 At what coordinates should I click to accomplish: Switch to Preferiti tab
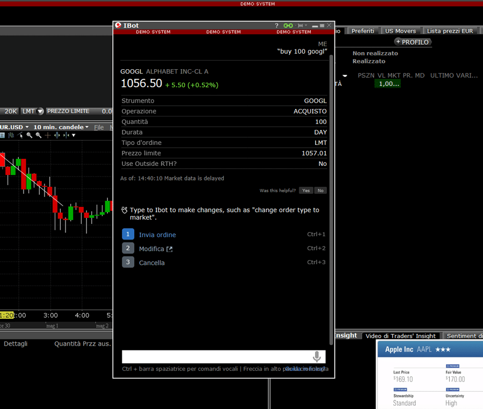[x=363, y=31]
